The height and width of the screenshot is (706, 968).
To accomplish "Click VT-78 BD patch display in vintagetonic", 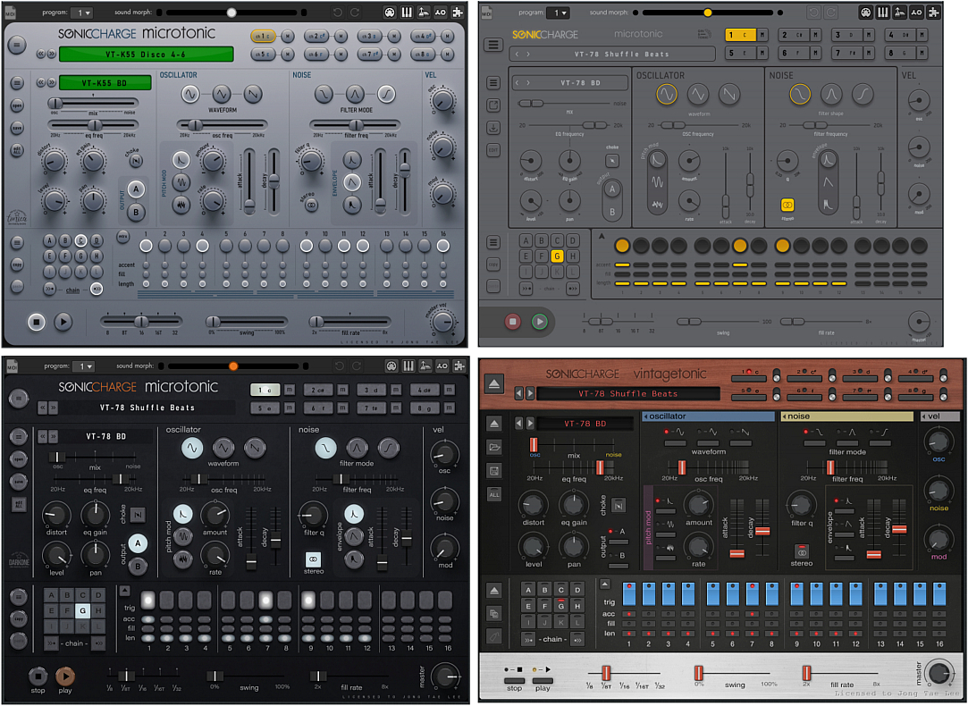I will tap(584, 424).
